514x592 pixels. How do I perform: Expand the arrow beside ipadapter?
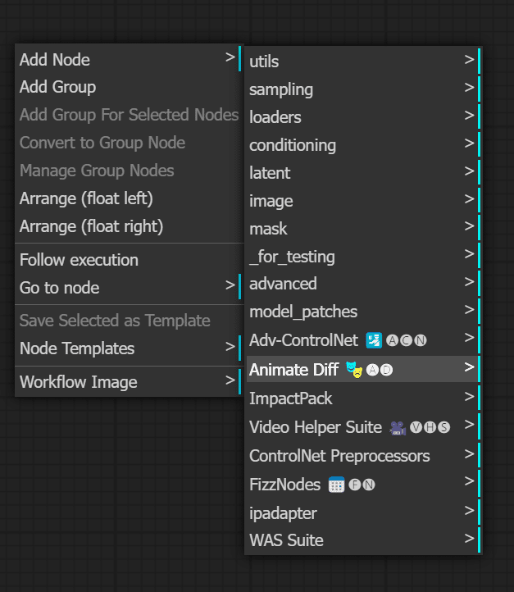pyautogui.click(x=469, y=511)
